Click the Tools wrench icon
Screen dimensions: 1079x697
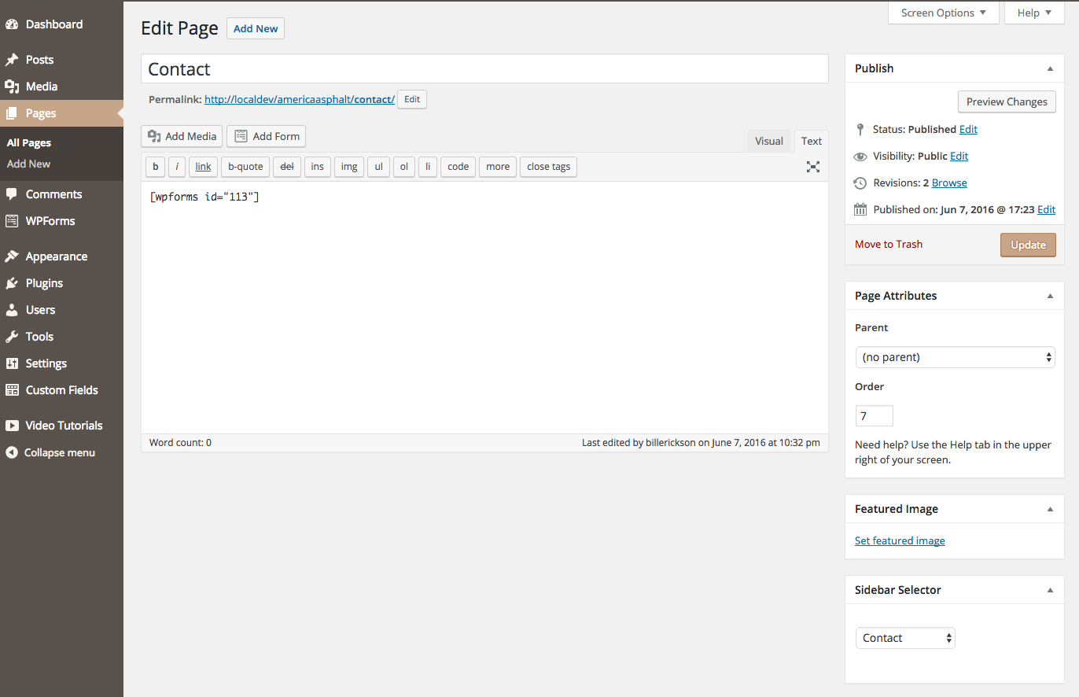[x=12, y=337]
